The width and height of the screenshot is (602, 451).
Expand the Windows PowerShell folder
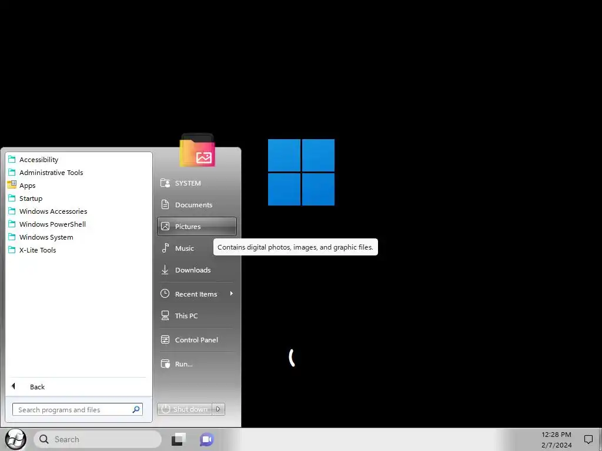pyautogui.click(x=79, y=224)
